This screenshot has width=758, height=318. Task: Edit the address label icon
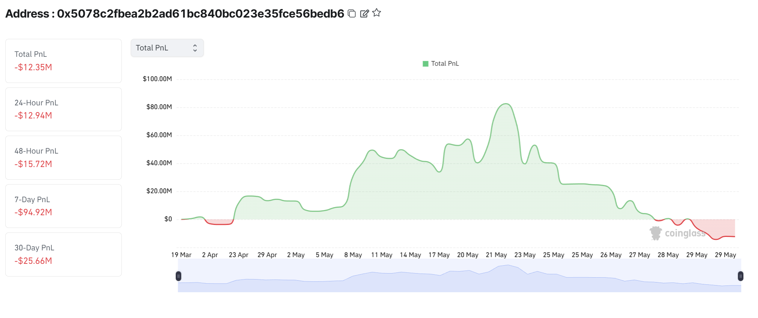[x=364, y=13]
